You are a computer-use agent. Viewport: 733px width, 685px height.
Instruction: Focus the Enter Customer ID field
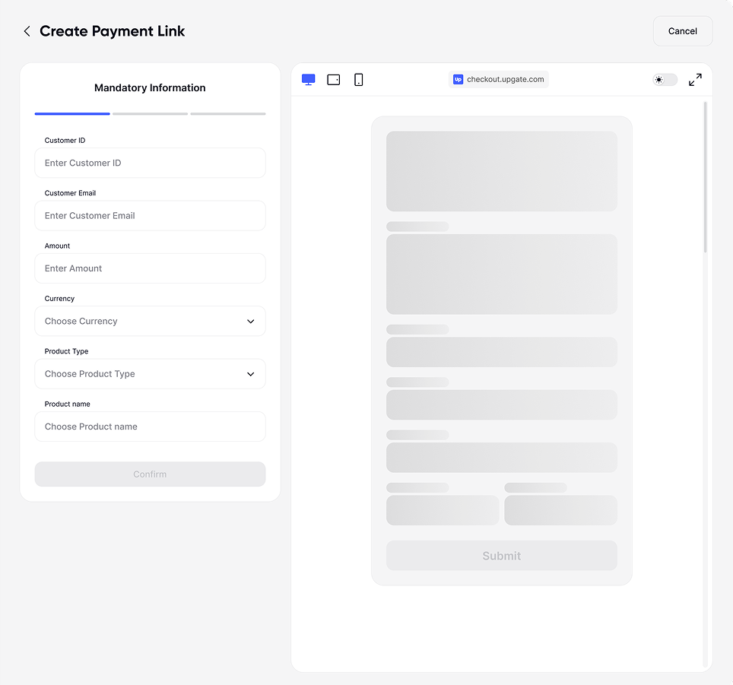click(x=150, y=163)
